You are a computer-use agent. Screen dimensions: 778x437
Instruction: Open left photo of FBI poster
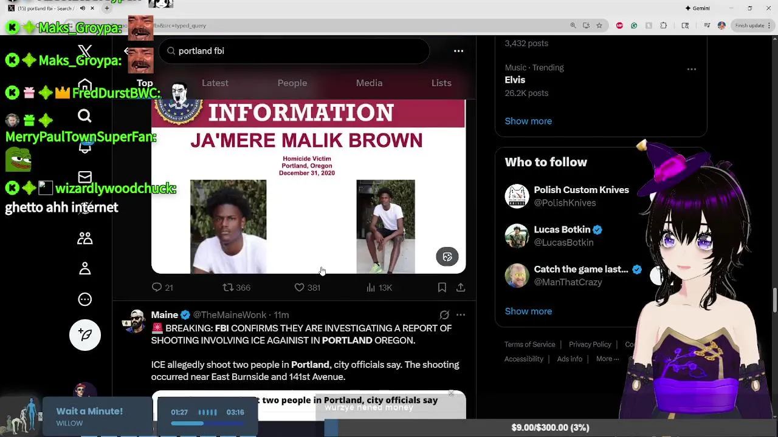coord(228,226)
